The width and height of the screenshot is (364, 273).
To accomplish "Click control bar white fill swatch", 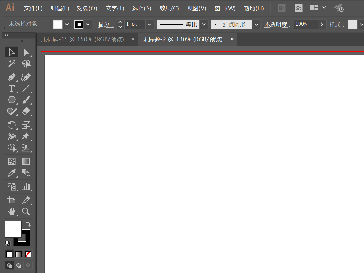I will pos(58,24).
